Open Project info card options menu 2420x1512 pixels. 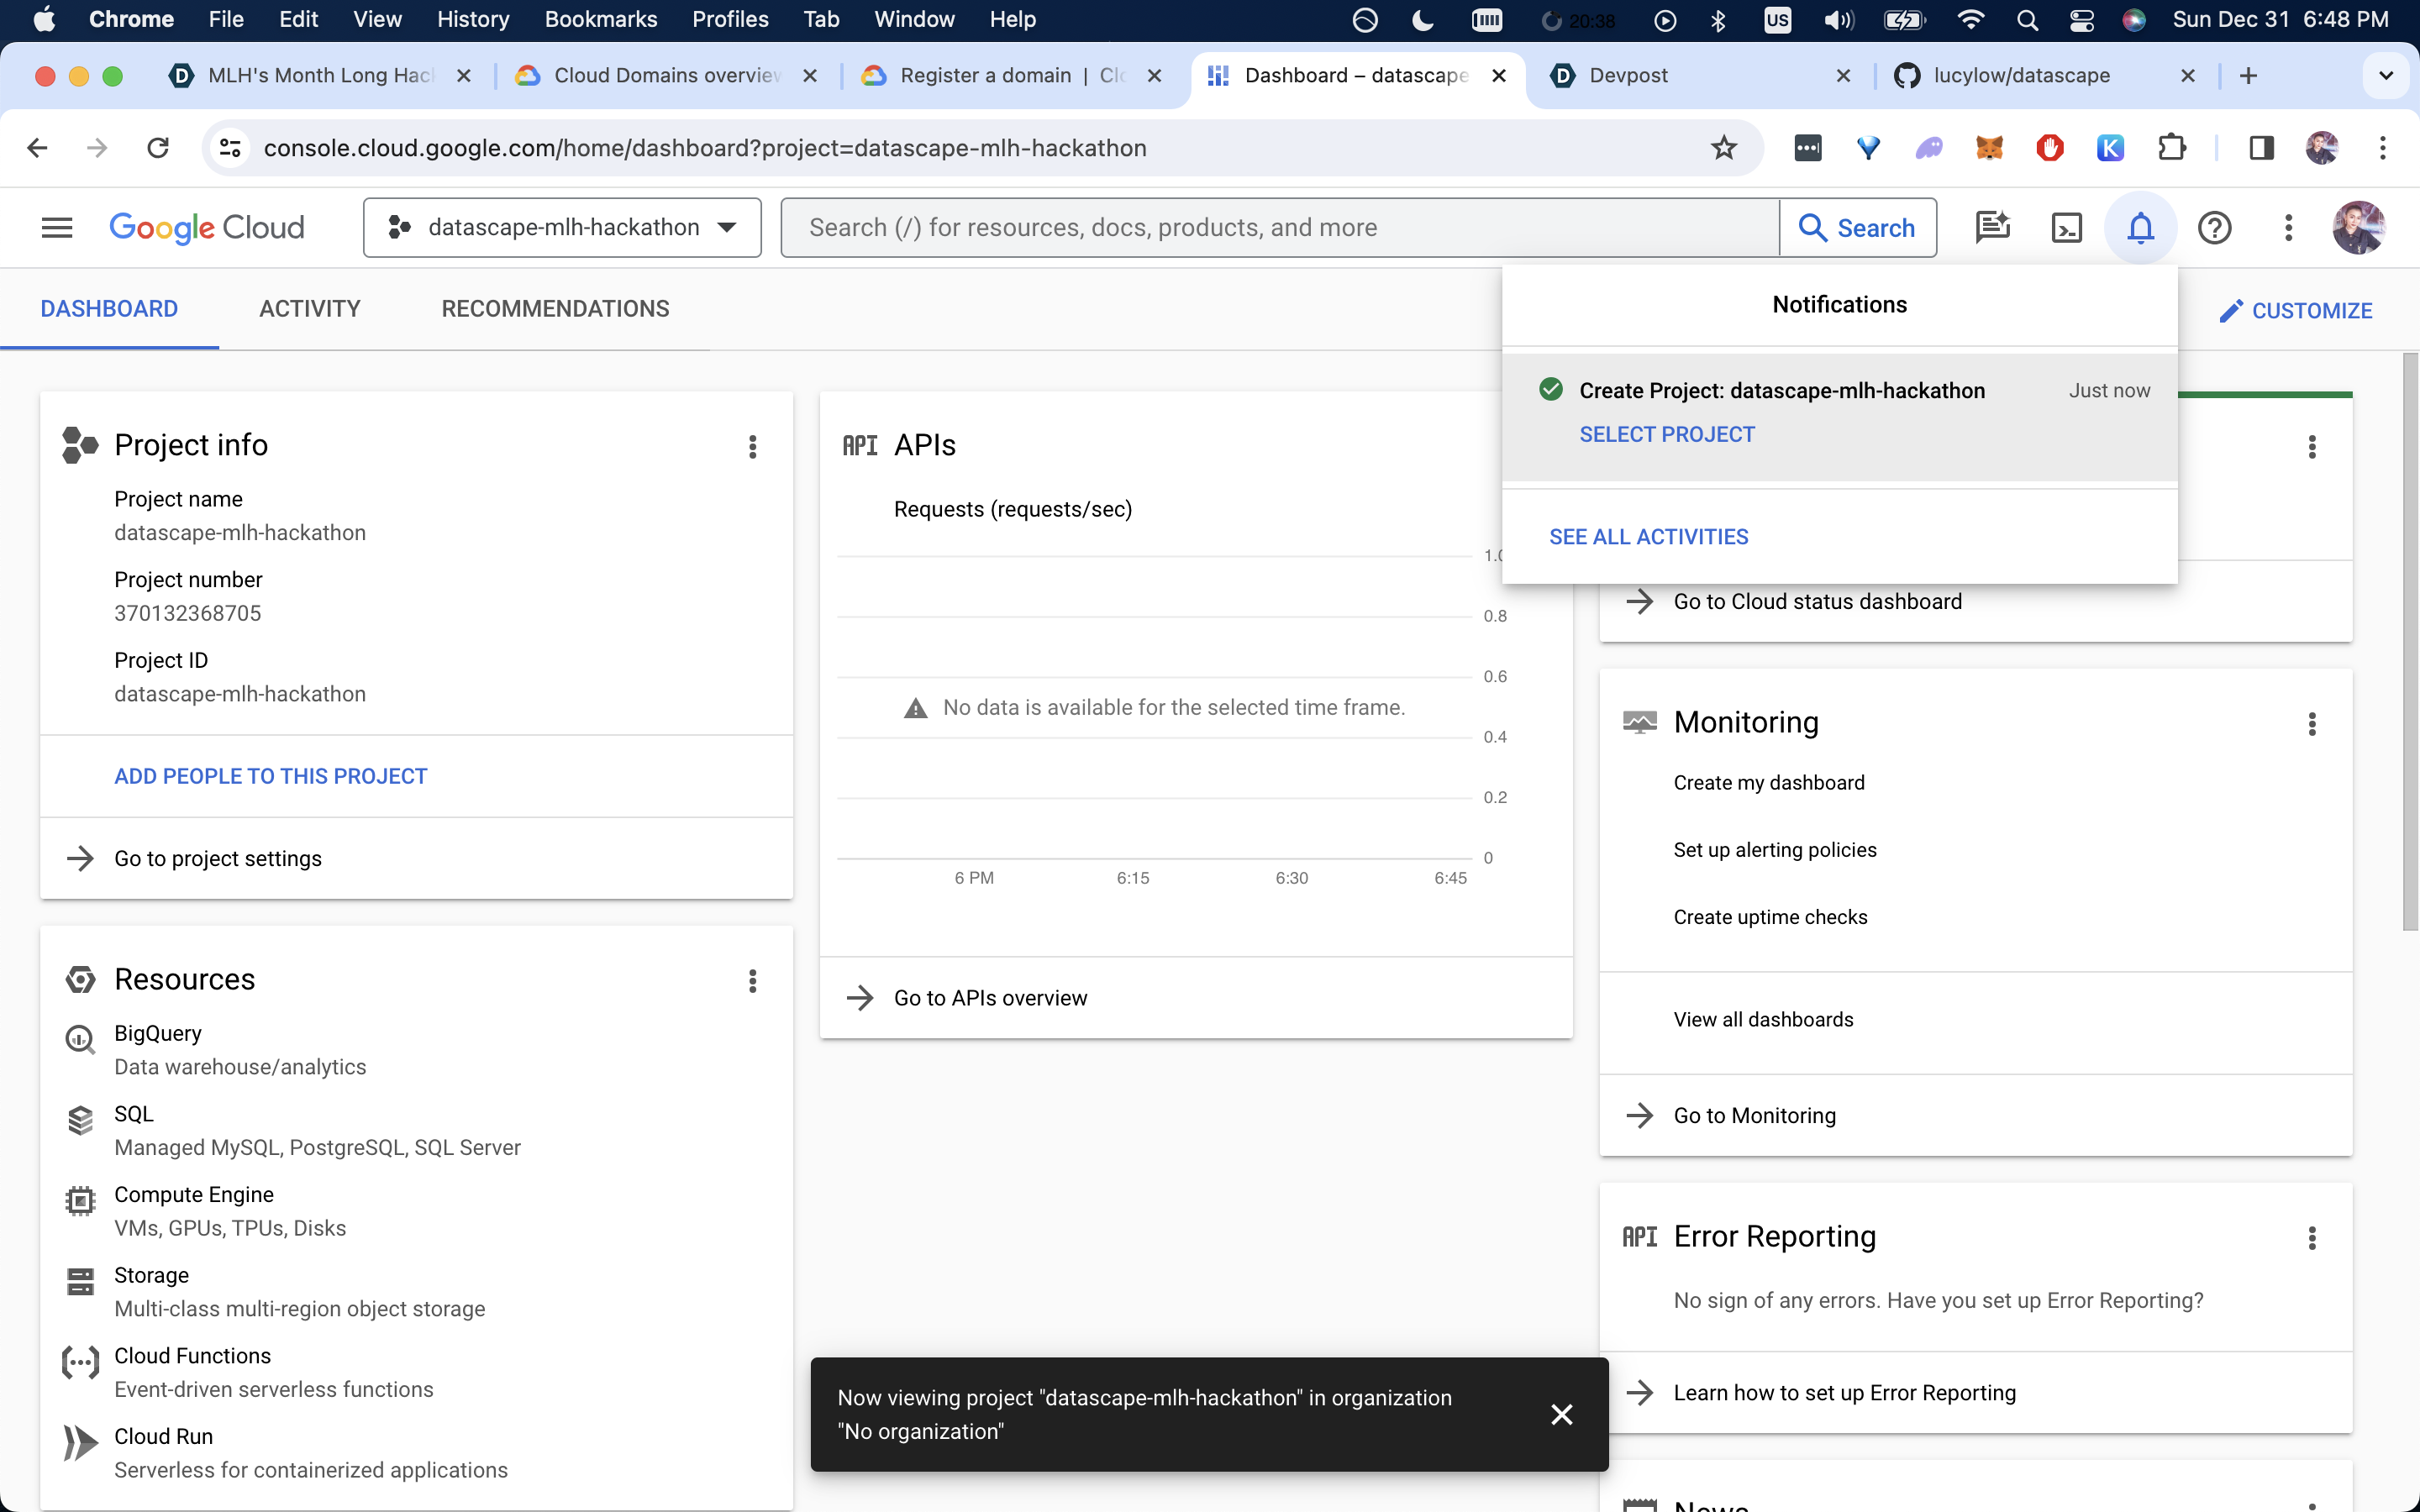(x=752, y=447)
